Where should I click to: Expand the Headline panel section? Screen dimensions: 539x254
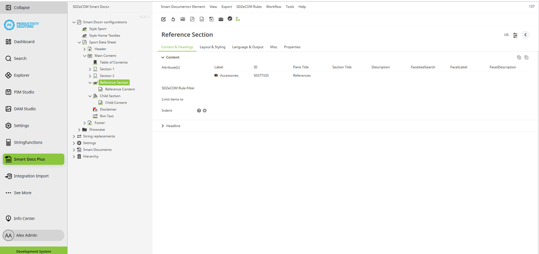(x=163, y=126)
